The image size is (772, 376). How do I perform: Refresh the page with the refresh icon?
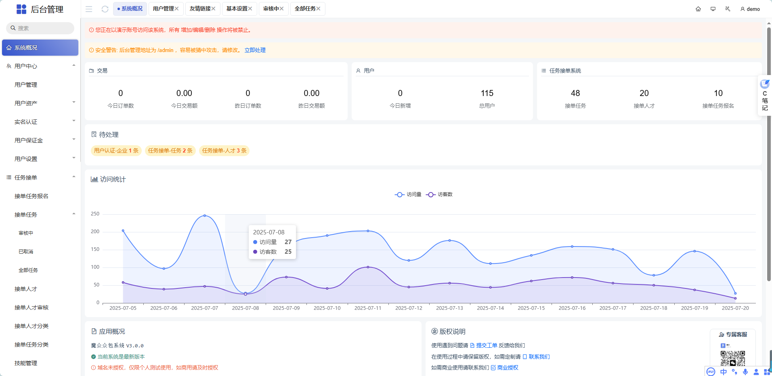(x=105, y=8)
